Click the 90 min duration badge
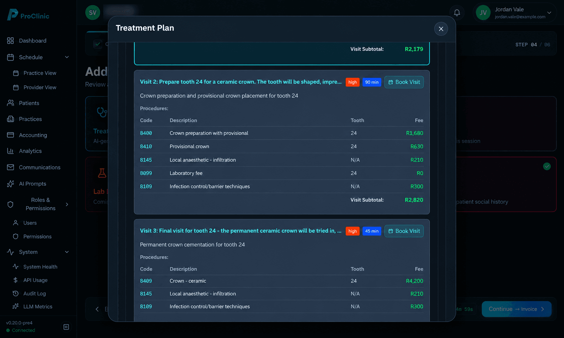The height and width of the screenshot is (338, 564). (x=372, y=82)
